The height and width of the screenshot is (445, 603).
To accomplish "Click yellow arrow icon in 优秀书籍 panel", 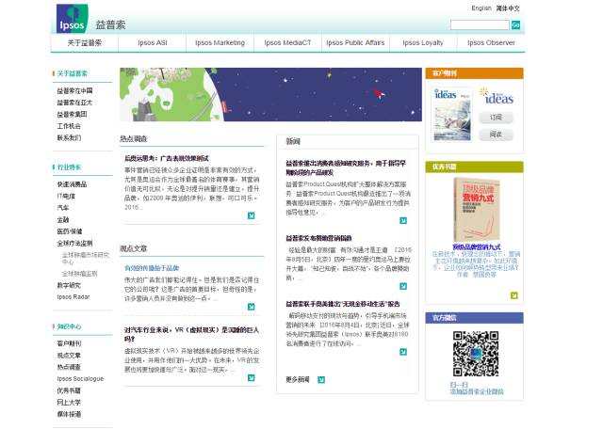I will (x=513, y=295).
